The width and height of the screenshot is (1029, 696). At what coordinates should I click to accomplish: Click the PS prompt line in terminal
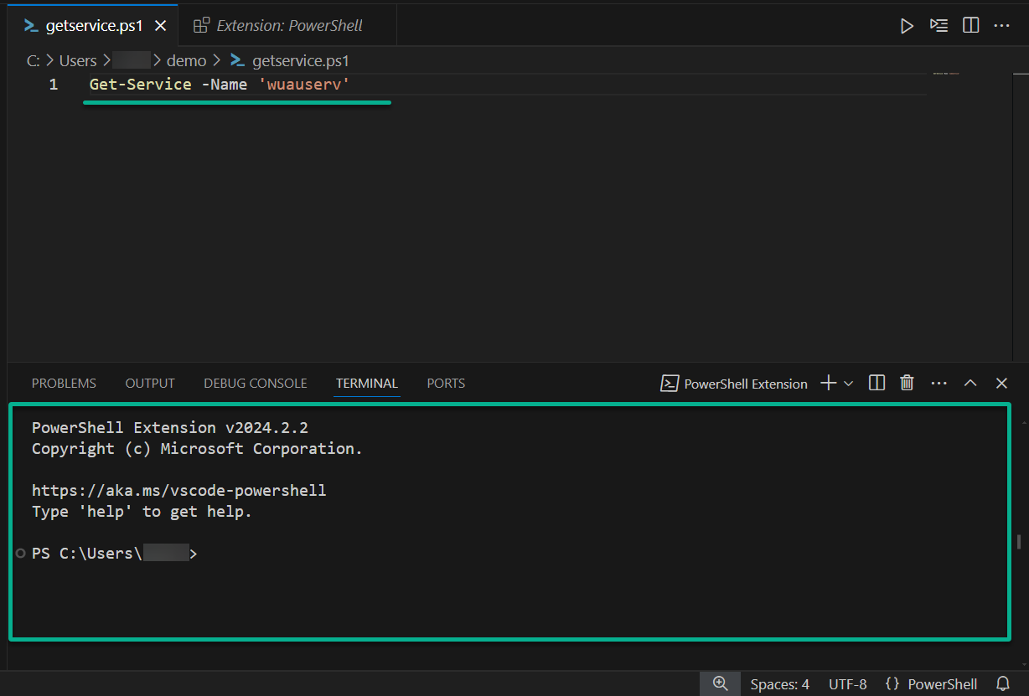tap(114, 553)
